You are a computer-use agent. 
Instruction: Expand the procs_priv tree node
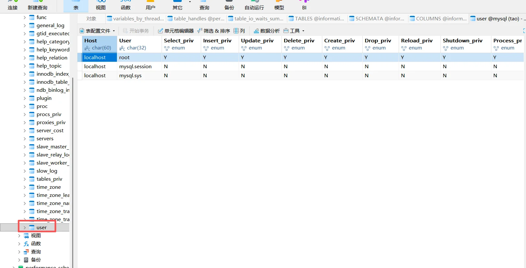[x=25, y=114]
